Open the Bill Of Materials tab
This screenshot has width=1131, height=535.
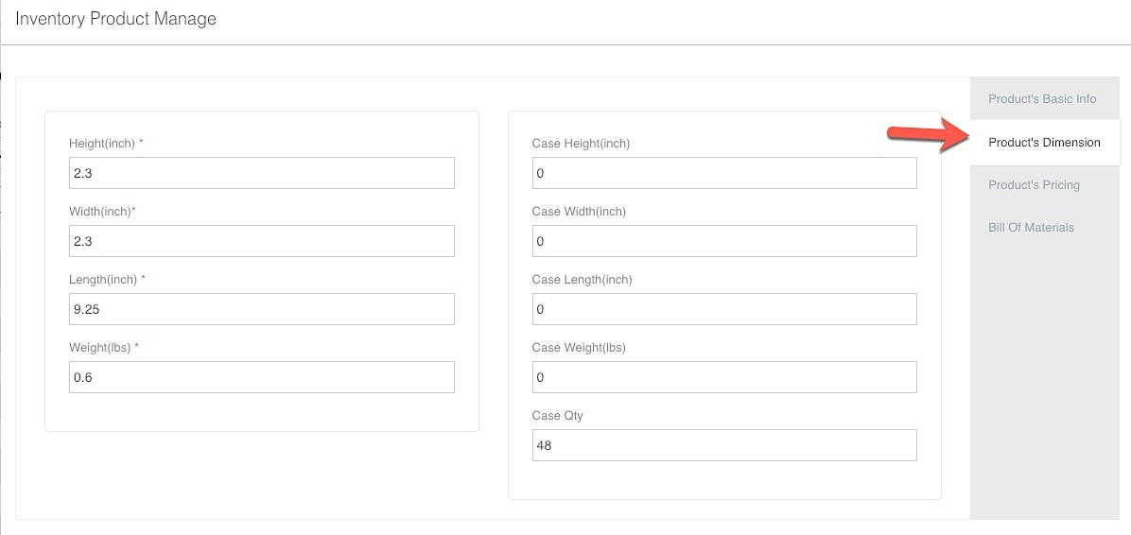(x=1031, y=227)
